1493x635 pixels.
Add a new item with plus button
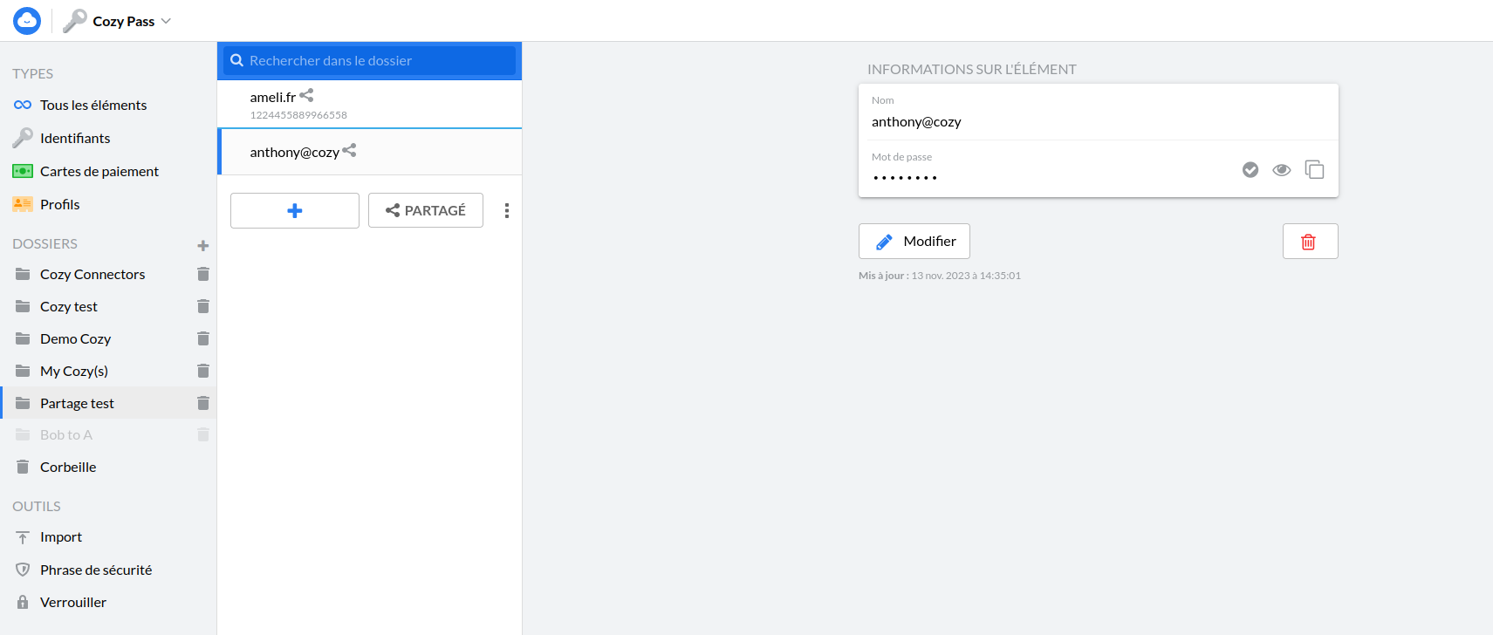tap(295, 210)
